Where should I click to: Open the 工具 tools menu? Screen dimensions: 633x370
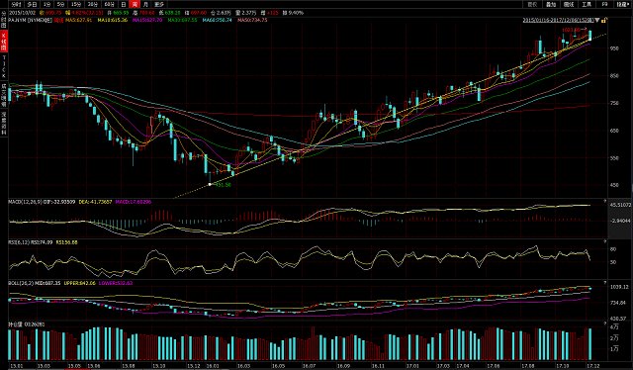[x=587, y=4]
